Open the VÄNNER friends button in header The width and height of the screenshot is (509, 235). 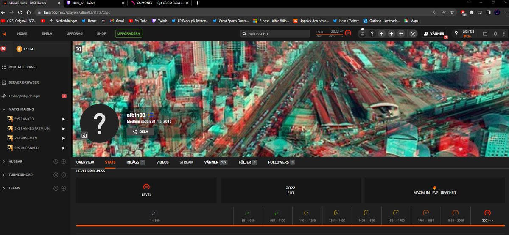pyautogui.click(x=433, y=34)
